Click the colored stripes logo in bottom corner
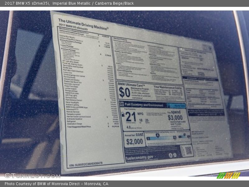 click(x=228, y=175)
